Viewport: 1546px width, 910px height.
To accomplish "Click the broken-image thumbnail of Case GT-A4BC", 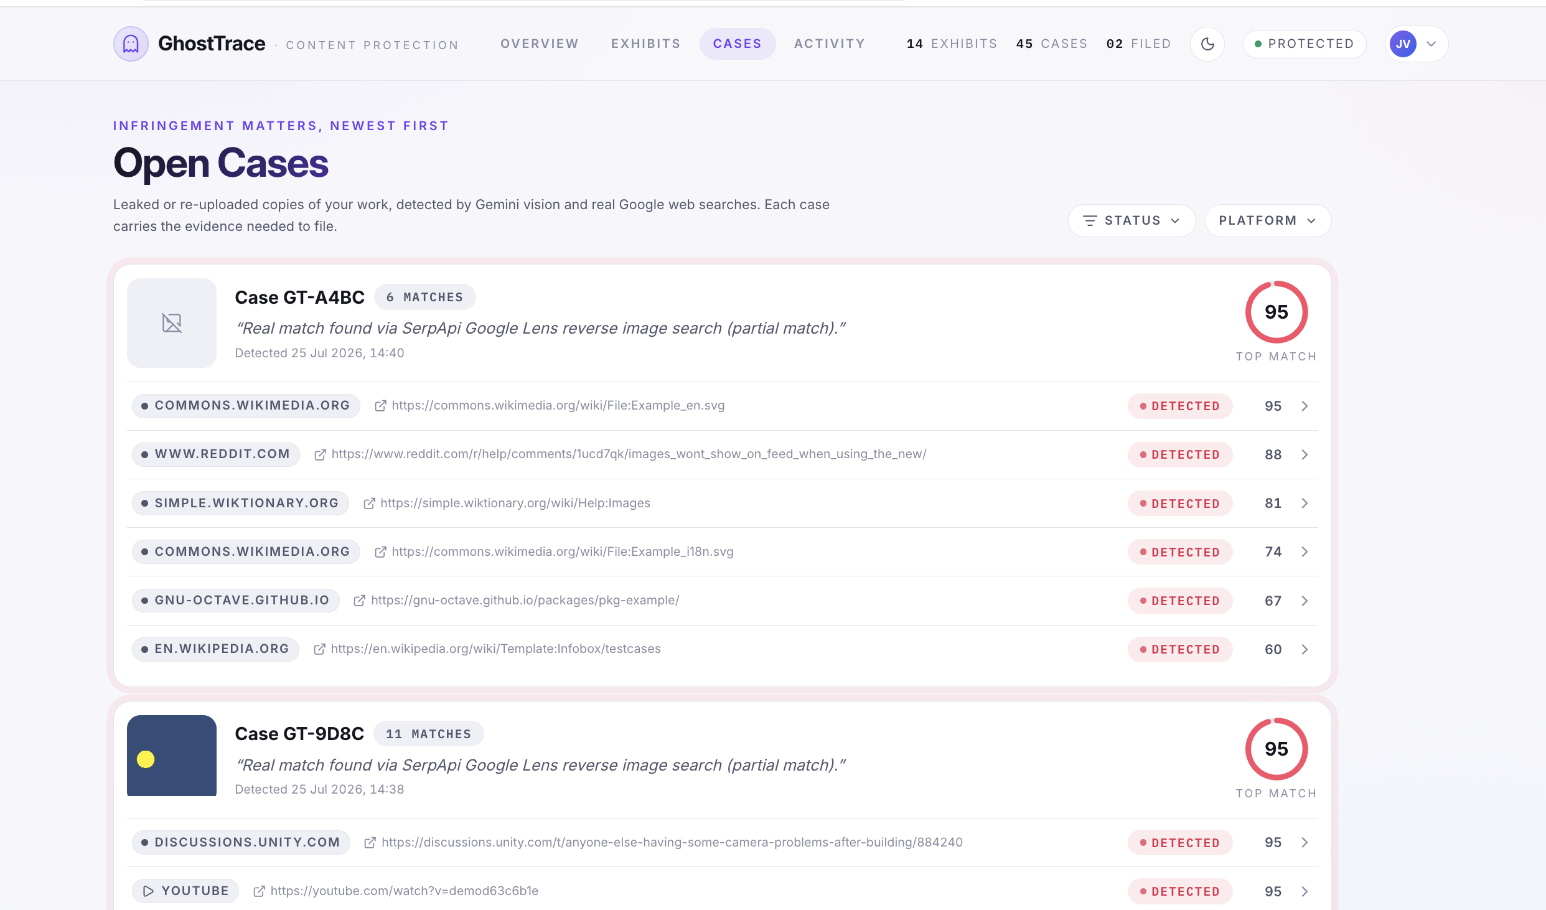I will (x=172, y=323).
